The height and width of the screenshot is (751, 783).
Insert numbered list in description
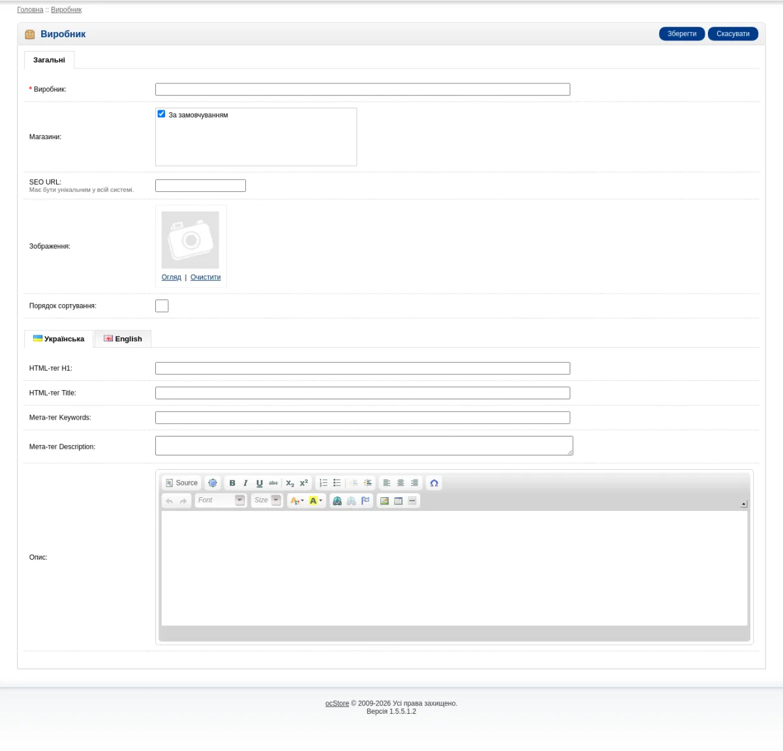tap(324, 483)
